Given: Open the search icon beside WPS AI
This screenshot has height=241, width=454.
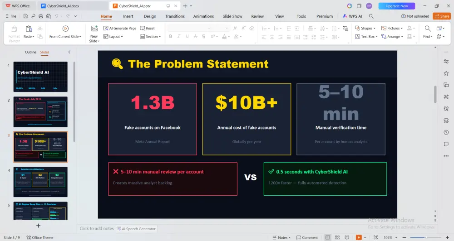Looking at the screenshot, I should [x=371, y=16].
